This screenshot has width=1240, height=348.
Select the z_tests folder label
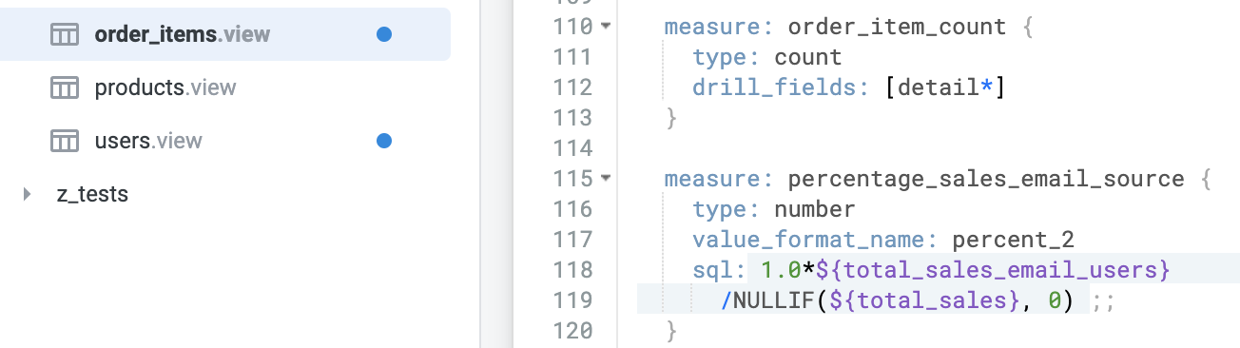coord(92,195)
